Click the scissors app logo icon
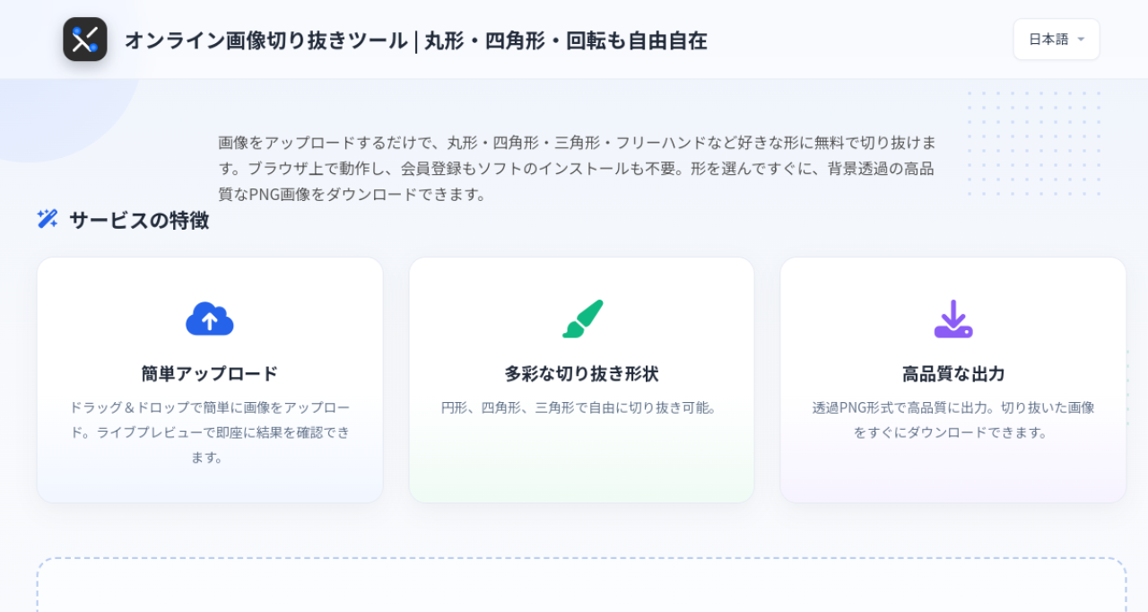The image size is (1148, 612). tap(85, 39)
